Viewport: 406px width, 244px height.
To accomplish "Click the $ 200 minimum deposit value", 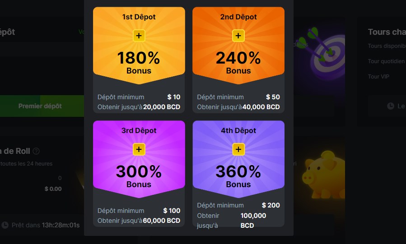I will [x=271, y=205].
